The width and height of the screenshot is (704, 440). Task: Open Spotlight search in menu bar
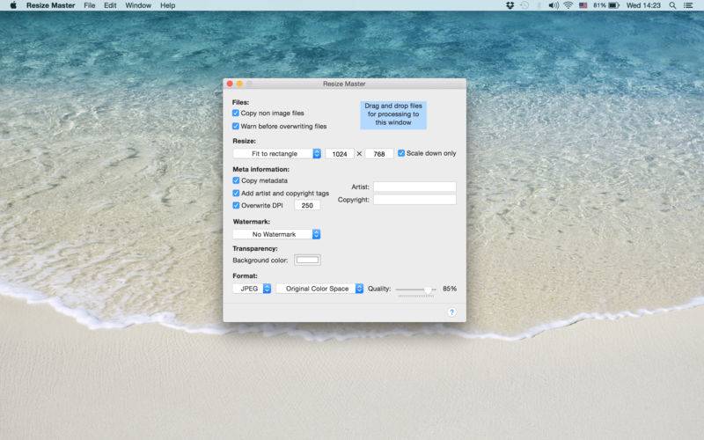tap(672, 5)
